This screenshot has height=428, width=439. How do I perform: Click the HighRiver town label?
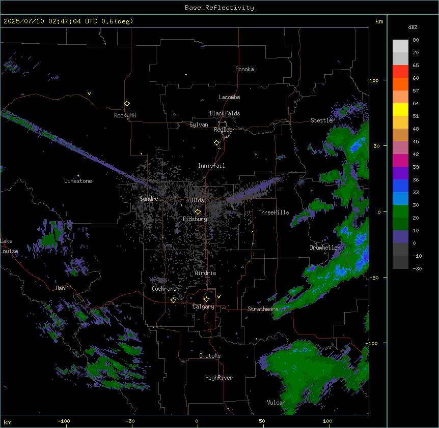pos(219,378)
